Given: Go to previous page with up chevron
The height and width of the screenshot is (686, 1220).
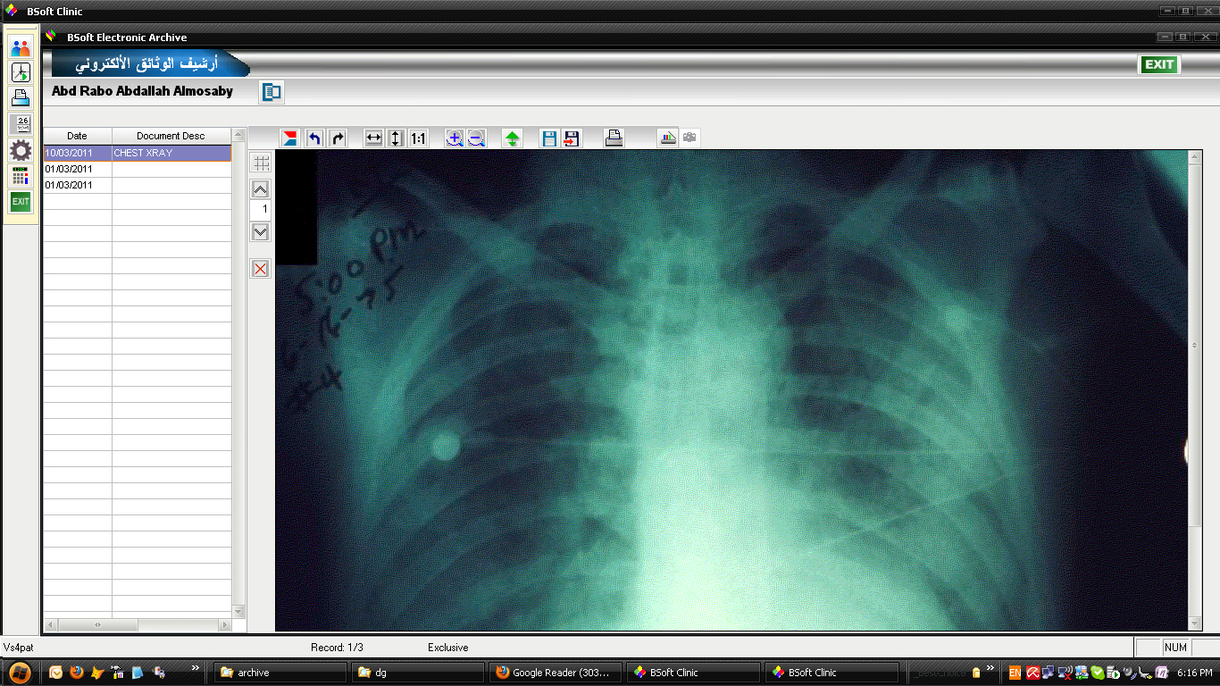Looking at the screenshot, I should click(x=261, y=188).
